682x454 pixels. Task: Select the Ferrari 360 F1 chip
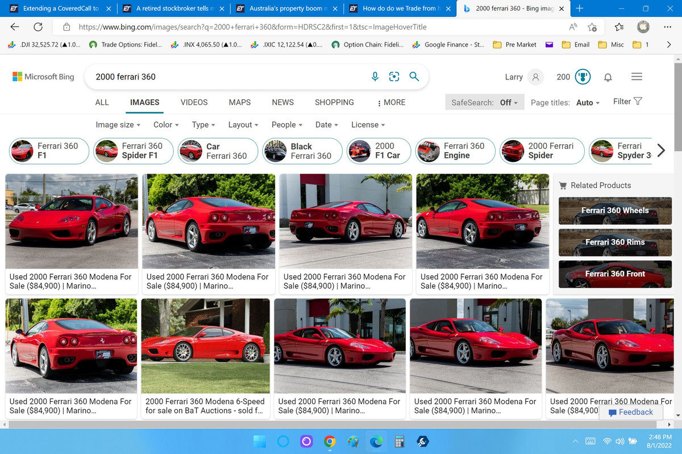49,151
